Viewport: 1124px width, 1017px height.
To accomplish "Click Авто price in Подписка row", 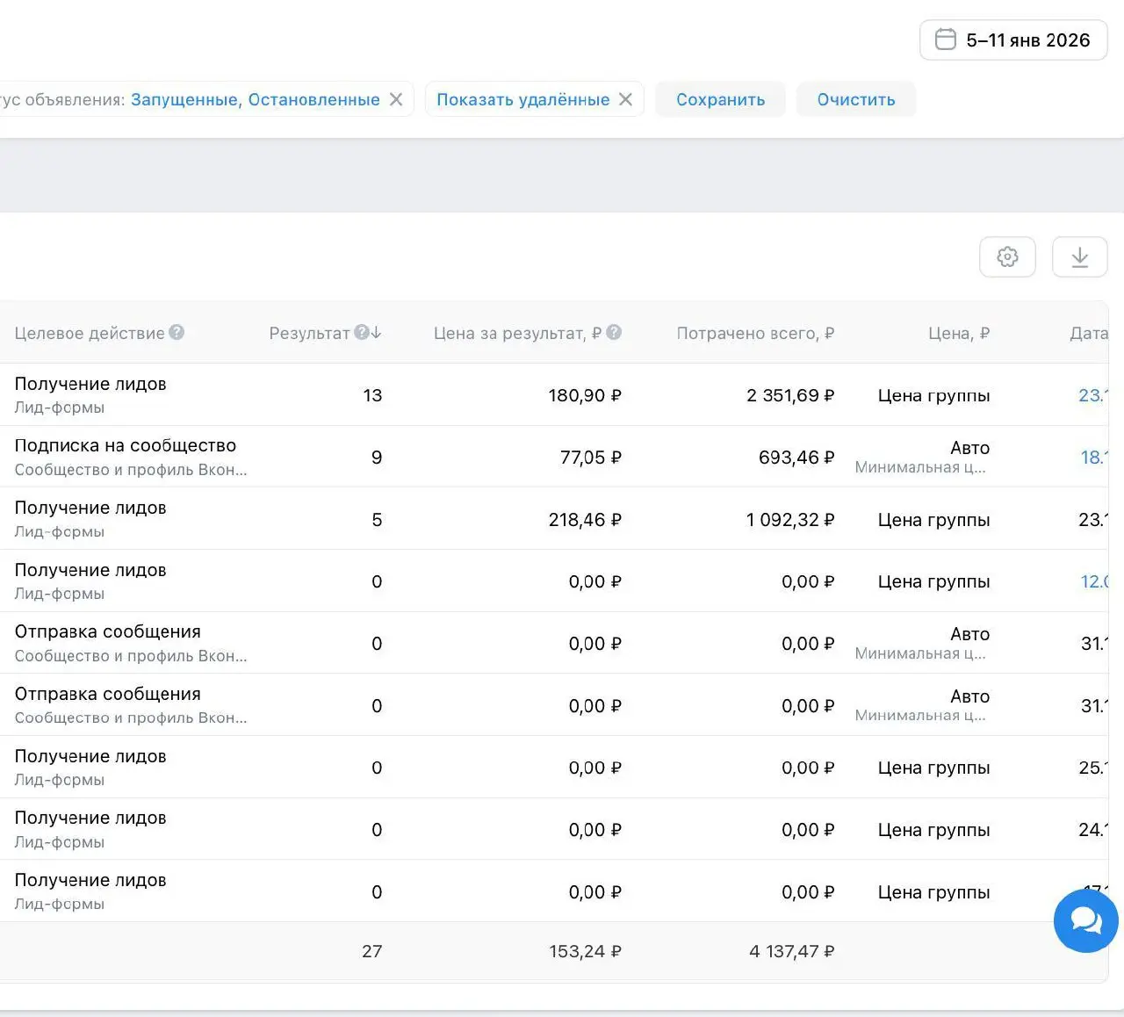I will point(969,448).
